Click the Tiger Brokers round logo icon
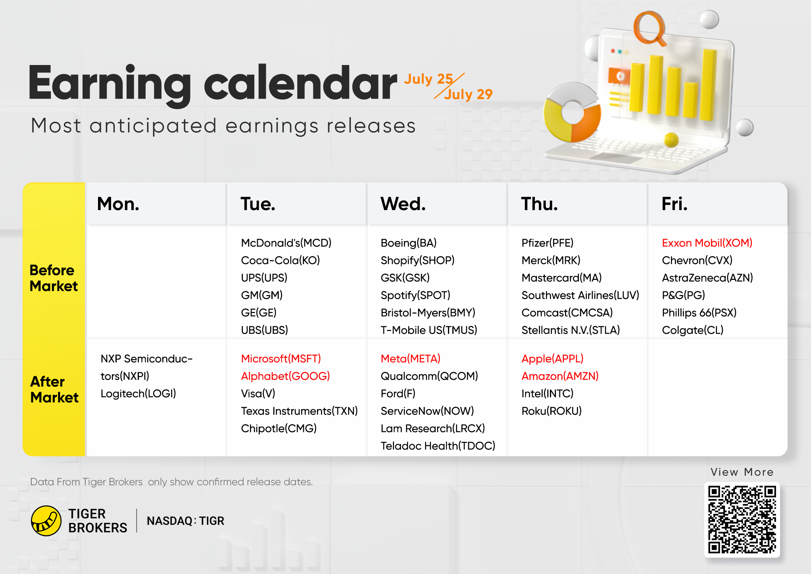The width and height of the screenshot is (811, 574). point(46,520)
